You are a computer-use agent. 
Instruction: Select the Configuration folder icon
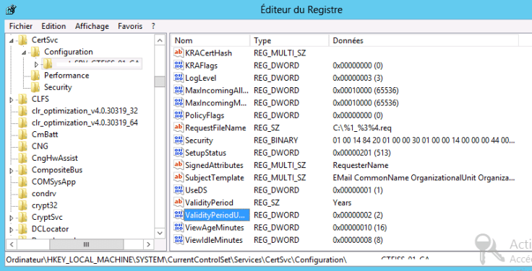[x=35, y=52]
